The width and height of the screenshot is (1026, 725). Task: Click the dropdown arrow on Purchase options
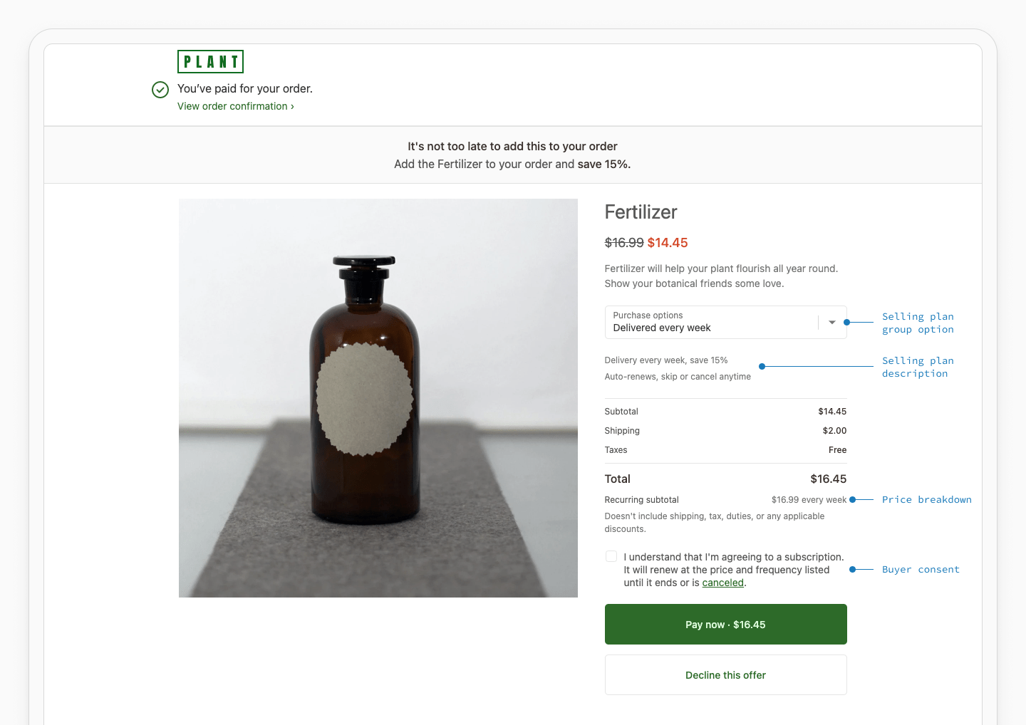click(x=831, y=322)
